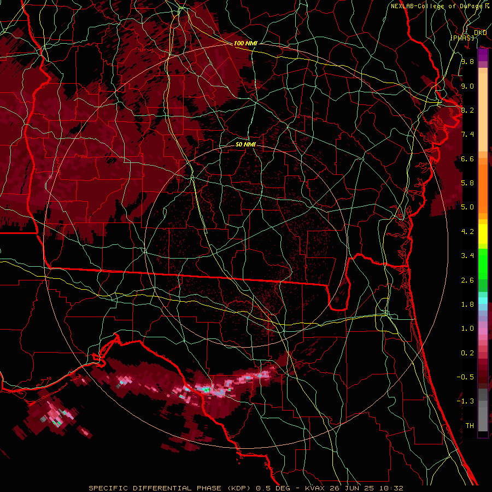Click the 3.4 value on the legend
492x492 pixels.
click(x=467, y=256)
